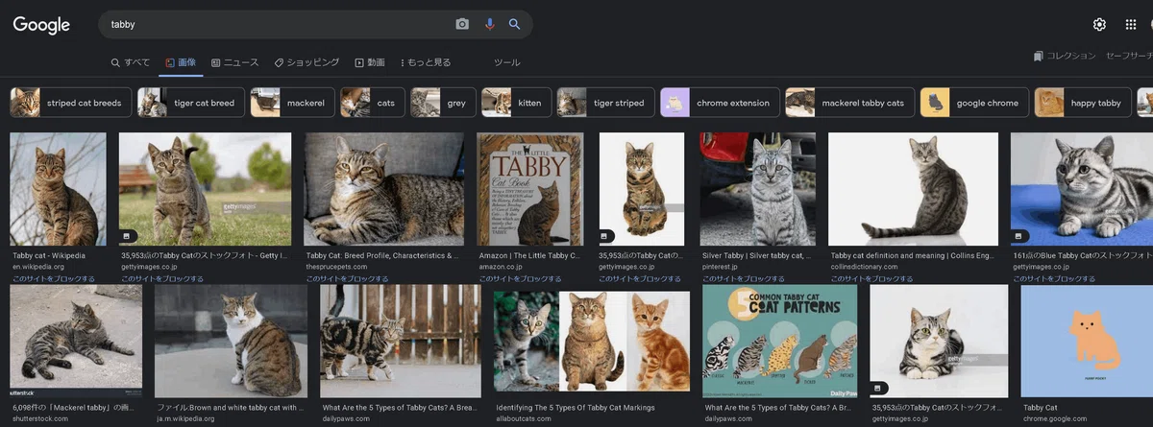Apply the "chrome extension" chip

[x=720, y=103]
